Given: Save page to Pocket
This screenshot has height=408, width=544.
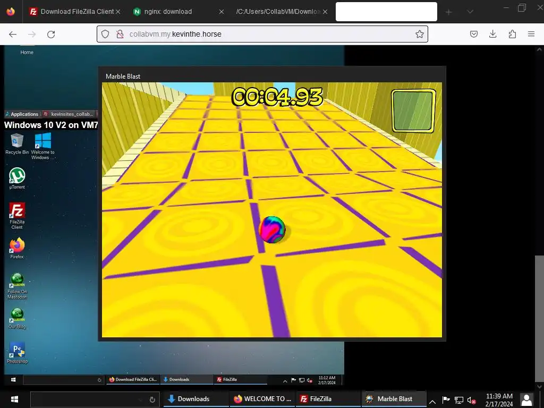Looking at the screenshot, I should (x=473, y=34).
